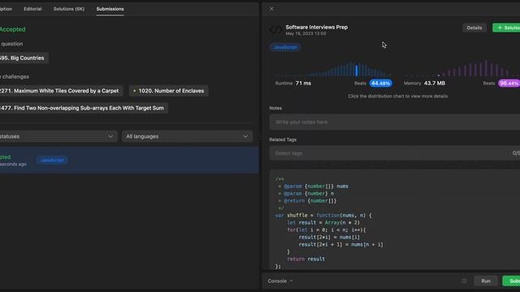Switch to the Solutions (6K) tab

click(69, 9)
